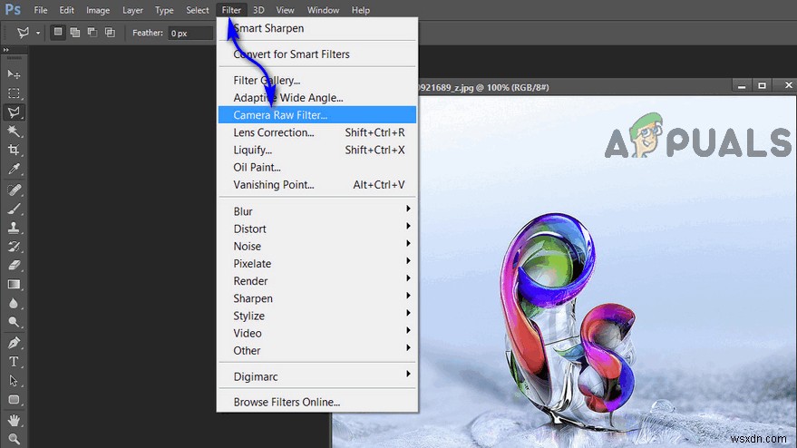Screen dimensions: 797x448
Task: Choose Smart Sharpen from Filter menu
Action: 317,28
